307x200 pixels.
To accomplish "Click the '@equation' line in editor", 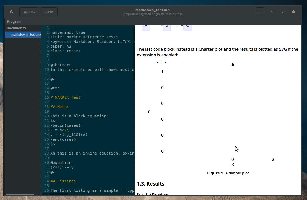I will (x=61, y=163).
